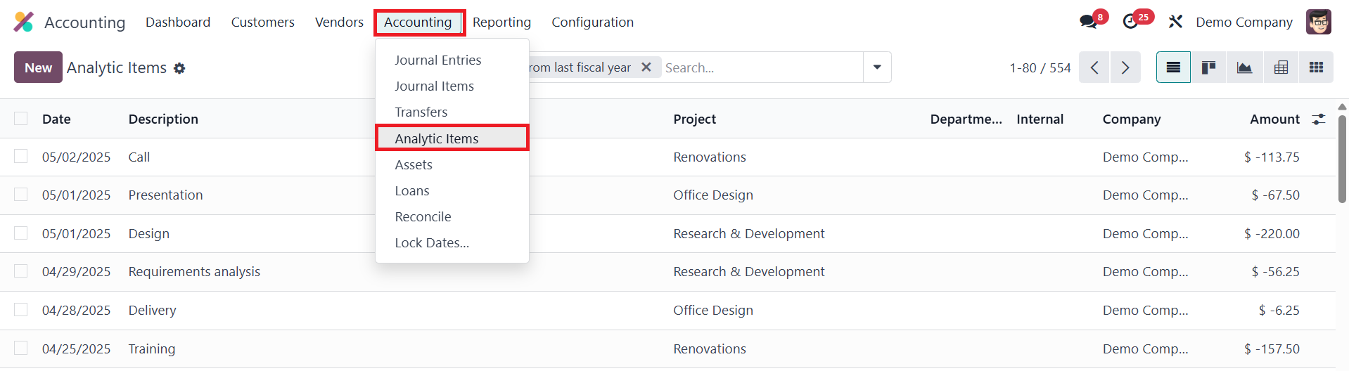This screenshot has width=1349, height=371.
Task: Check the row dated 05/02/2025
Action: click(21, 157)
